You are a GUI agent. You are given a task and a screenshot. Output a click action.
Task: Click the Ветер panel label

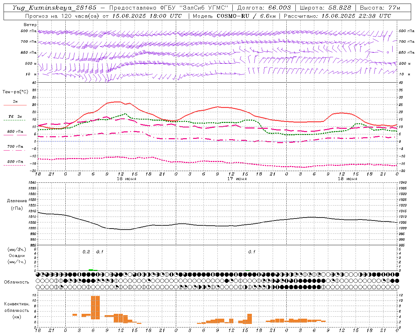pos(30,25)
